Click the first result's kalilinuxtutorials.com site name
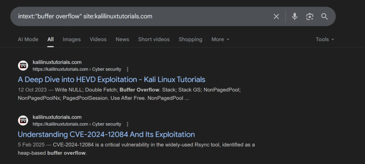Screen dimensions: 365x164 tap(57, 62)
